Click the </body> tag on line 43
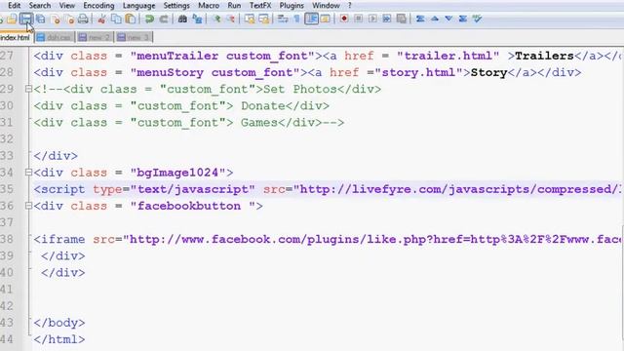Image resolution: width=624 pixels, height=351 pixels. 59,323
